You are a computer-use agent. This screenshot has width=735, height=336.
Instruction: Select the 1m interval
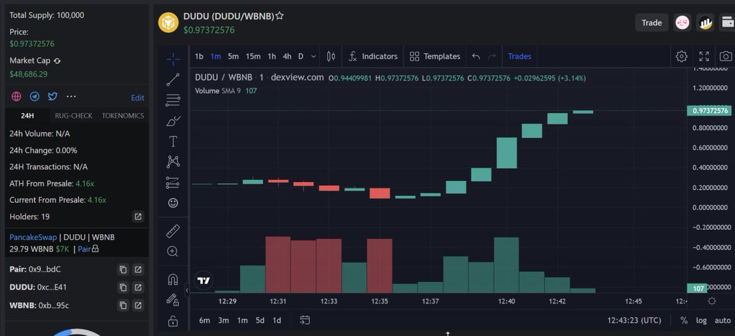[216, 56]
